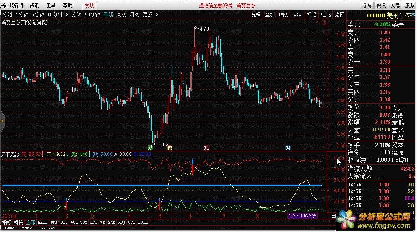This screenshot has height=232, width=417.
Task: Switch indicator to WR
Action: (103, 222)
